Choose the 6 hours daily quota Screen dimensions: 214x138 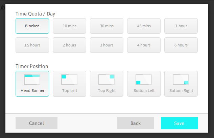181,45
